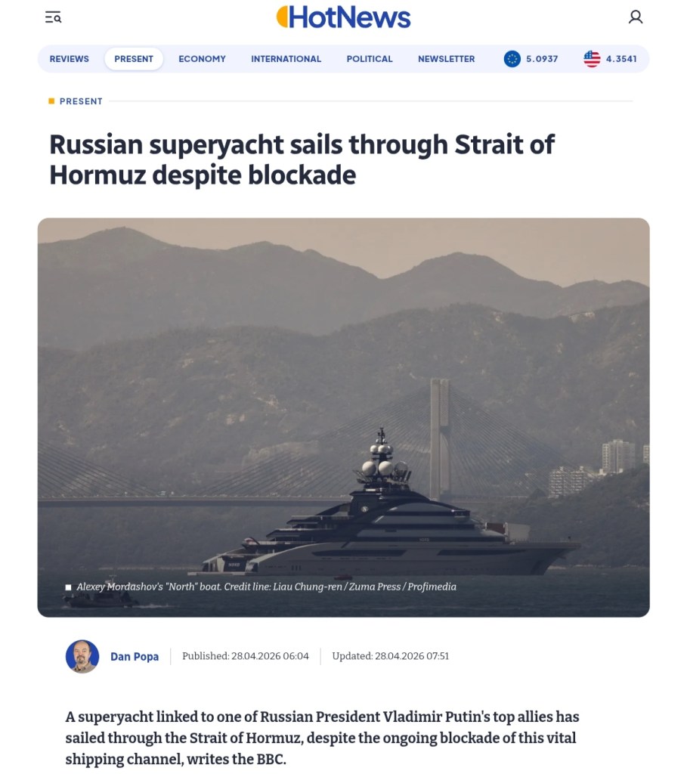Click the HotNews logo
687x774 pixels.
[x=344, y=17]
